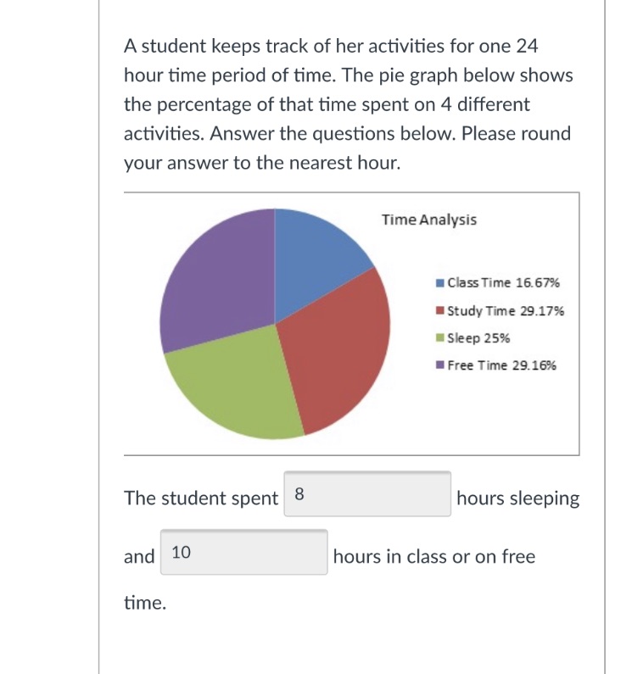Click the Time Analysis chart title
Viewport: 632px width, 674px height.
coord(429,220)
